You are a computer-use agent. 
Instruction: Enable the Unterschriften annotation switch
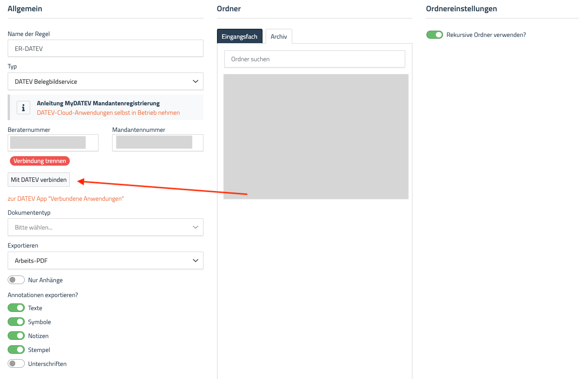pyautogui.click(x=16, y=364)
